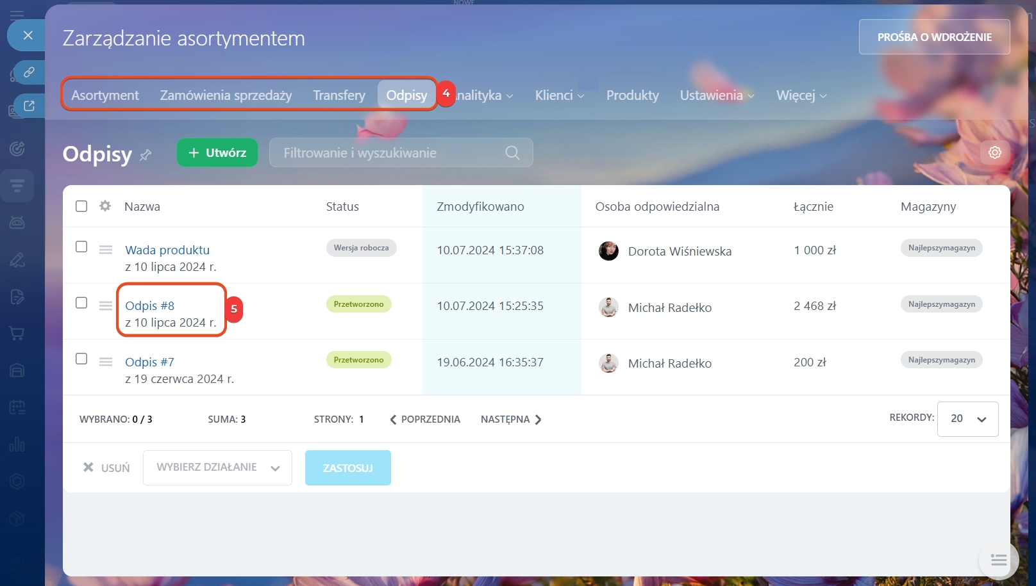The image size is (1036, 586).
Task: Switch to the Asortyment tab
Action: click(x=105, y=95)
